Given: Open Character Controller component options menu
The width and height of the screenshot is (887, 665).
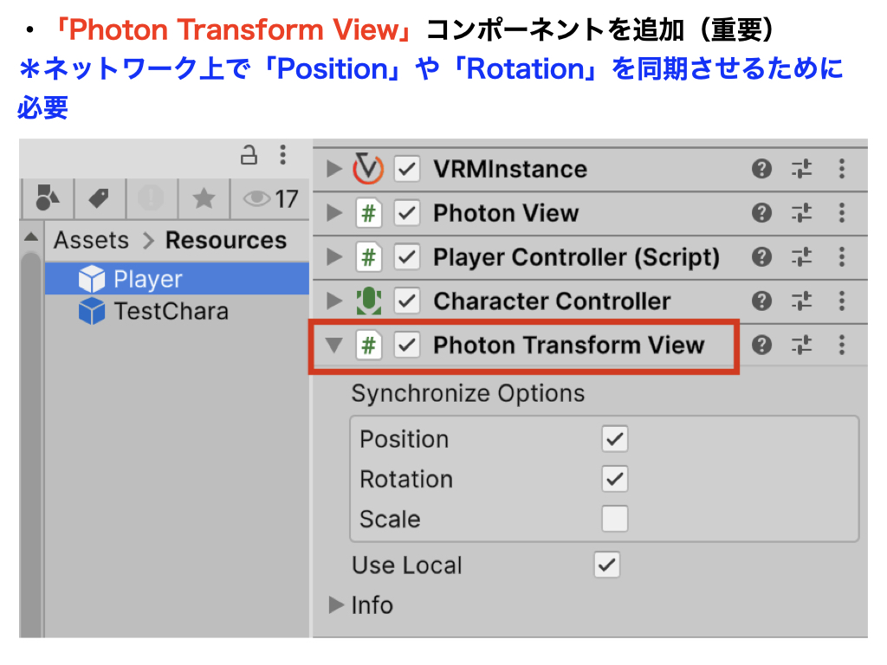Looking at the screenshot, I should [842, 300].
